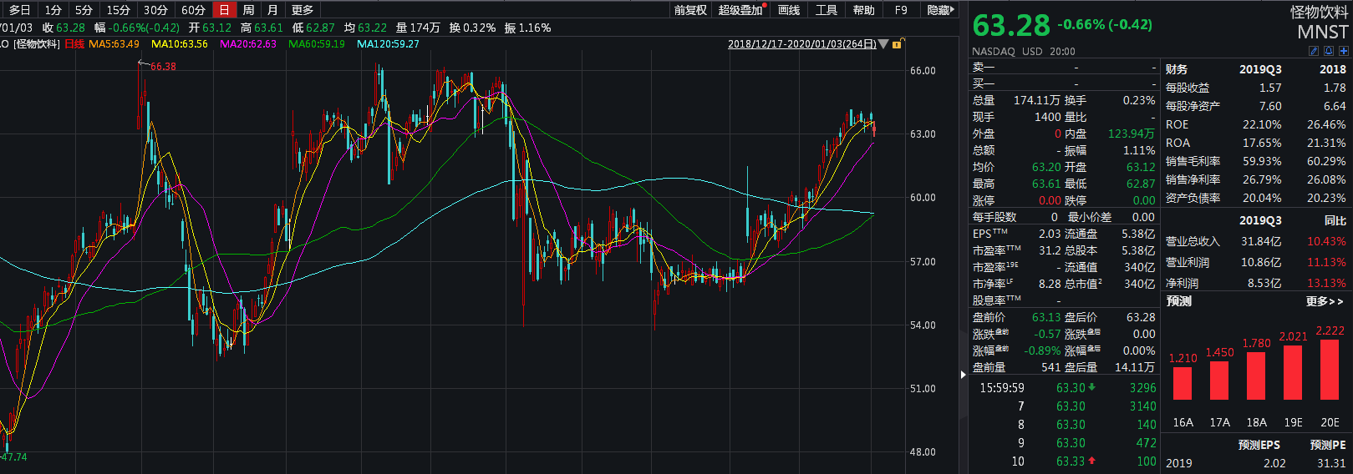Switch to the 周 weekly chart tab
The image size is (1353, 474).
[248, 10]
